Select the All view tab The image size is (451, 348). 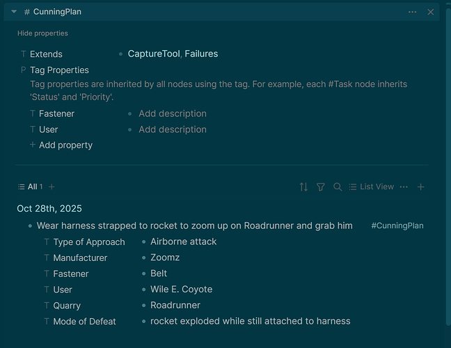pyautogui.click(x=30, y=187)
